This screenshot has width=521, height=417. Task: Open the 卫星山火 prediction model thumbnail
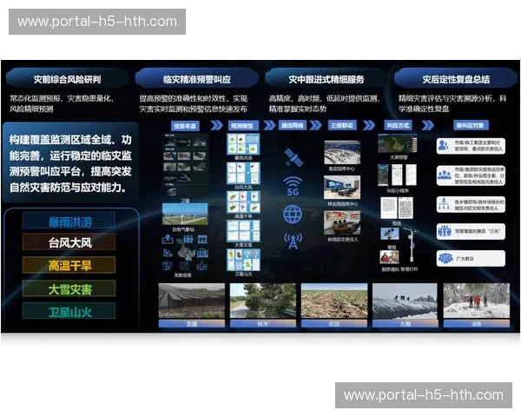pyautogui.click(x=243, y=260)
